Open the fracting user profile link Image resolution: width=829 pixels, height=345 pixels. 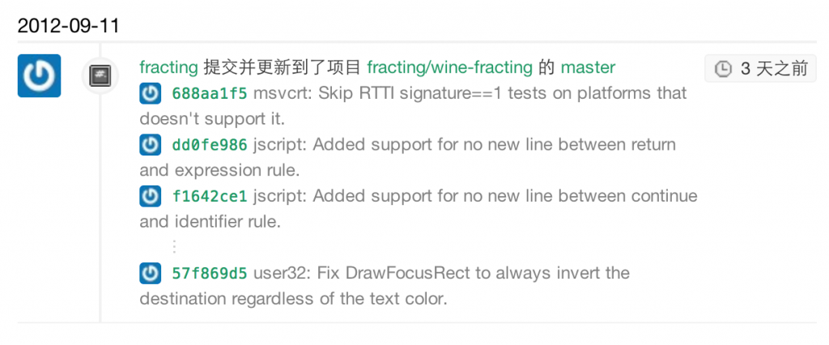[x=168, y=68]
